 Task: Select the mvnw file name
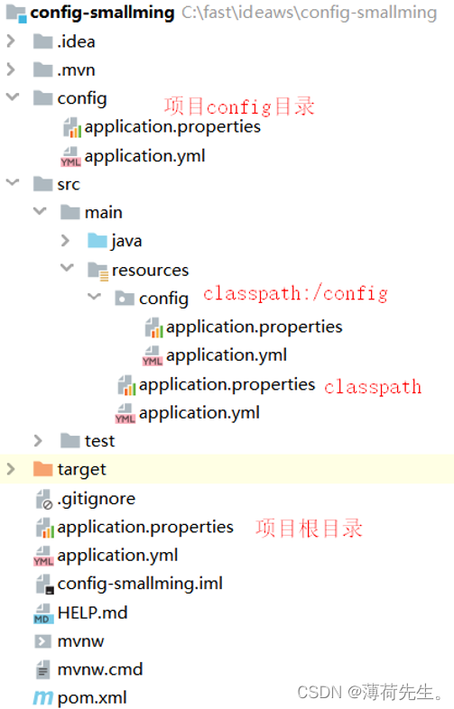coord(81,641)
